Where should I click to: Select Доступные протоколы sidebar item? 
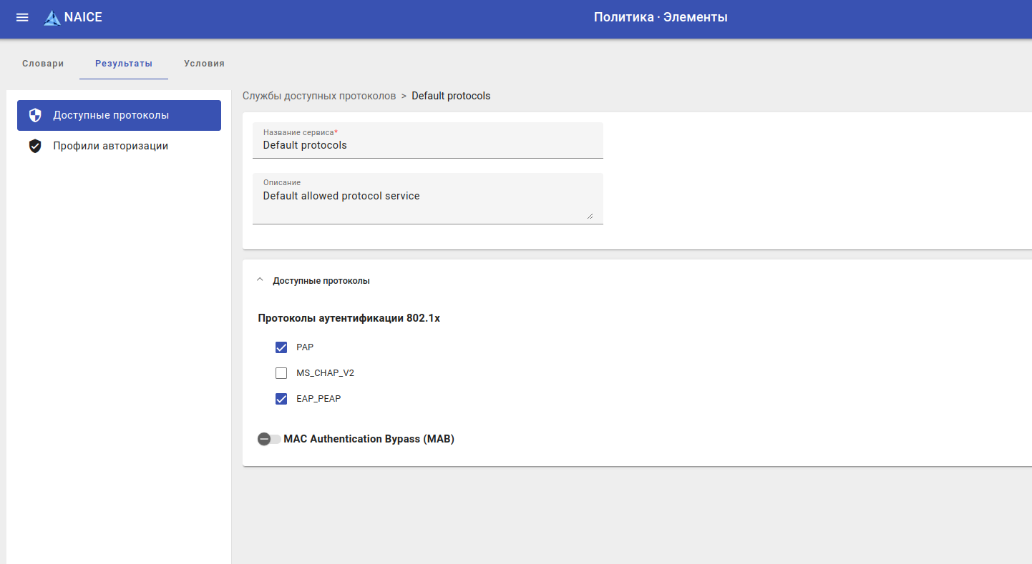[111, 115]
